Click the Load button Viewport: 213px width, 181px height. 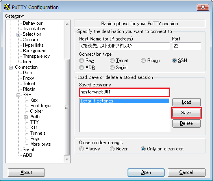click(x=187, y=102)
